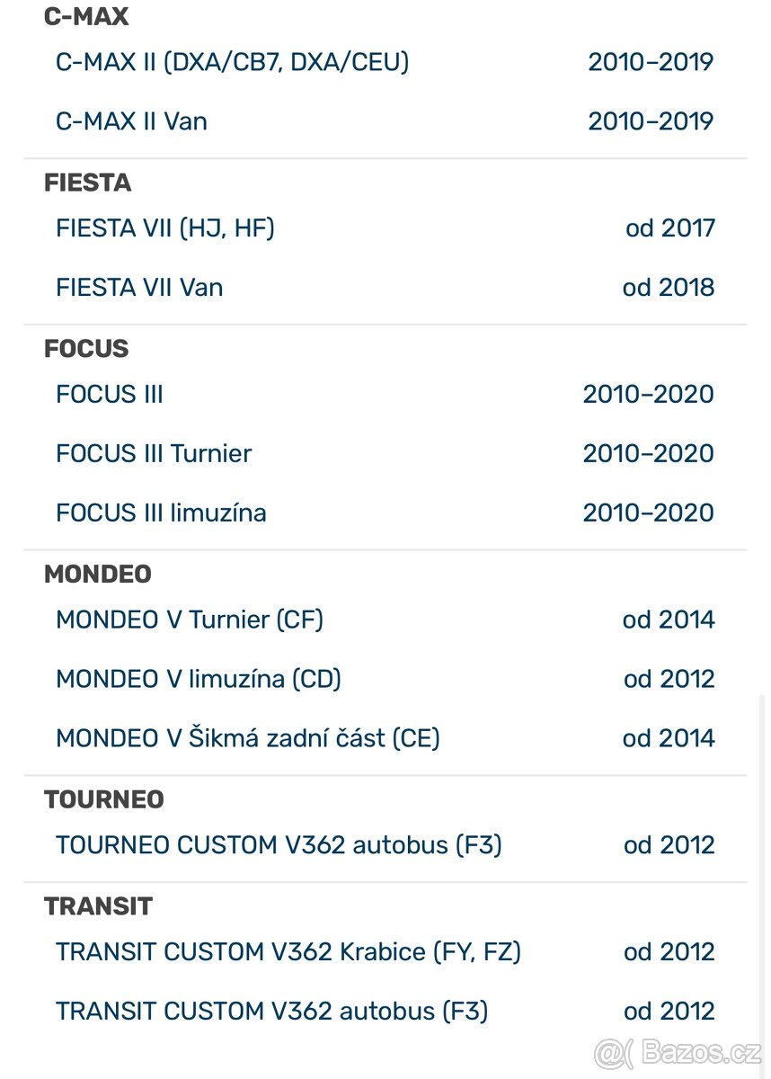
Task: Open TRANSIT CUSTOM V362 Krabice (FY, FZ)
Action: point(288,951)
